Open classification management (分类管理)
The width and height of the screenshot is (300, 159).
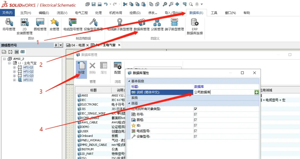pos(157,25)
